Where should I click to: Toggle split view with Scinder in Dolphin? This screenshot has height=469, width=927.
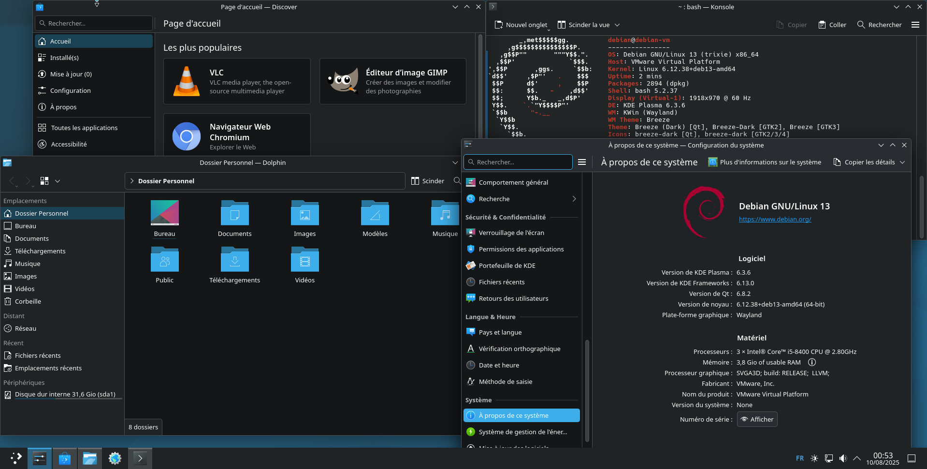click(428, 181)
